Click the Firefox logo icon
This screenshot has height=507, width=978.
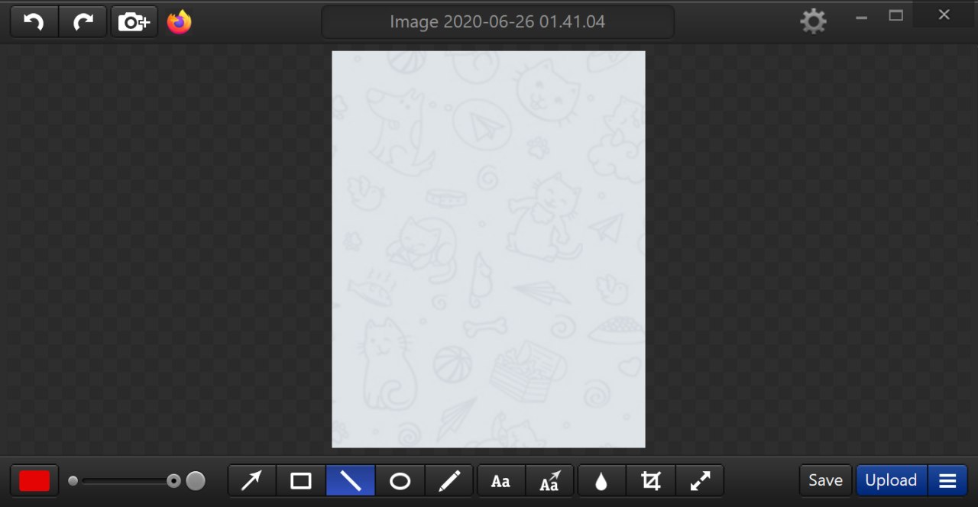click(x=180, y=22)
